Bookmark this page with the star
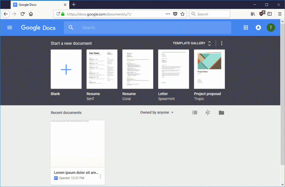The width and height of the screenshot is (285, 187). click(x=183, y=14)
